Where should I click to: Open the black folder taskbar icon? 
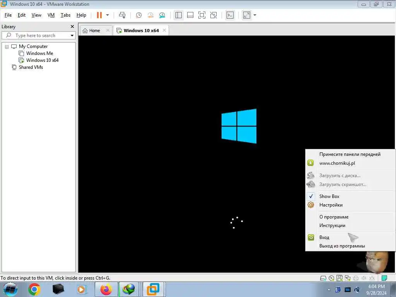point(58,289)
